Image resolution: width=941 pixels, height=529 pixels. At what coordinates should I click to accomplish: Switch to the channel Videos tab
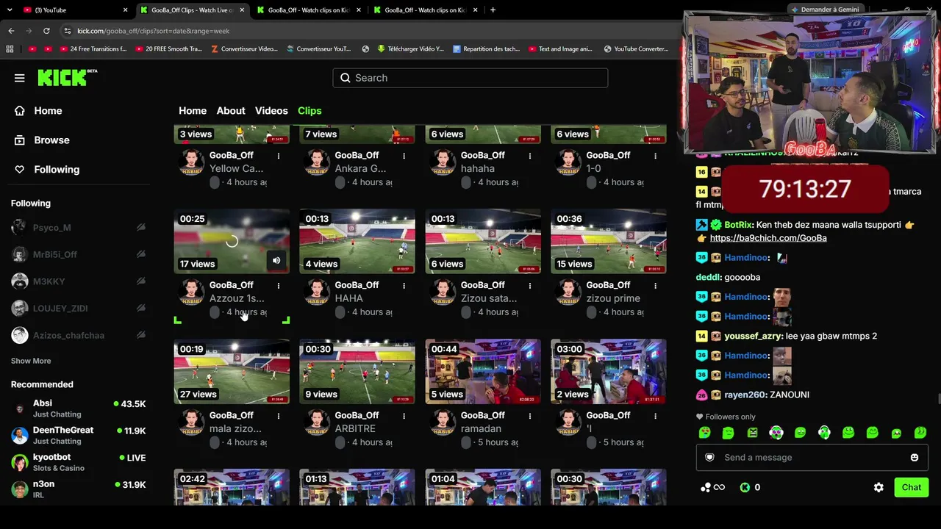coord(271,111)
